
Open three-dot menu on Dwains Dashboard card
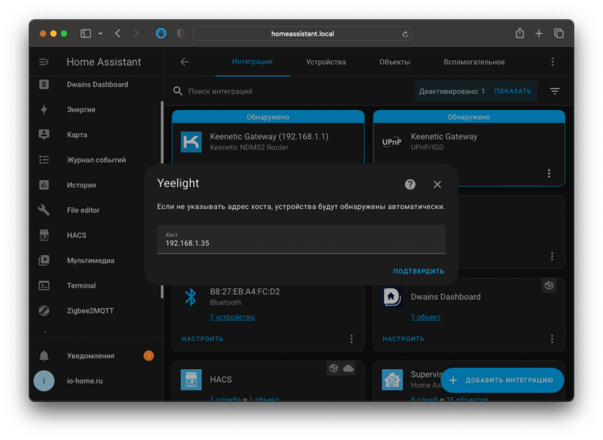pos(552,339)
